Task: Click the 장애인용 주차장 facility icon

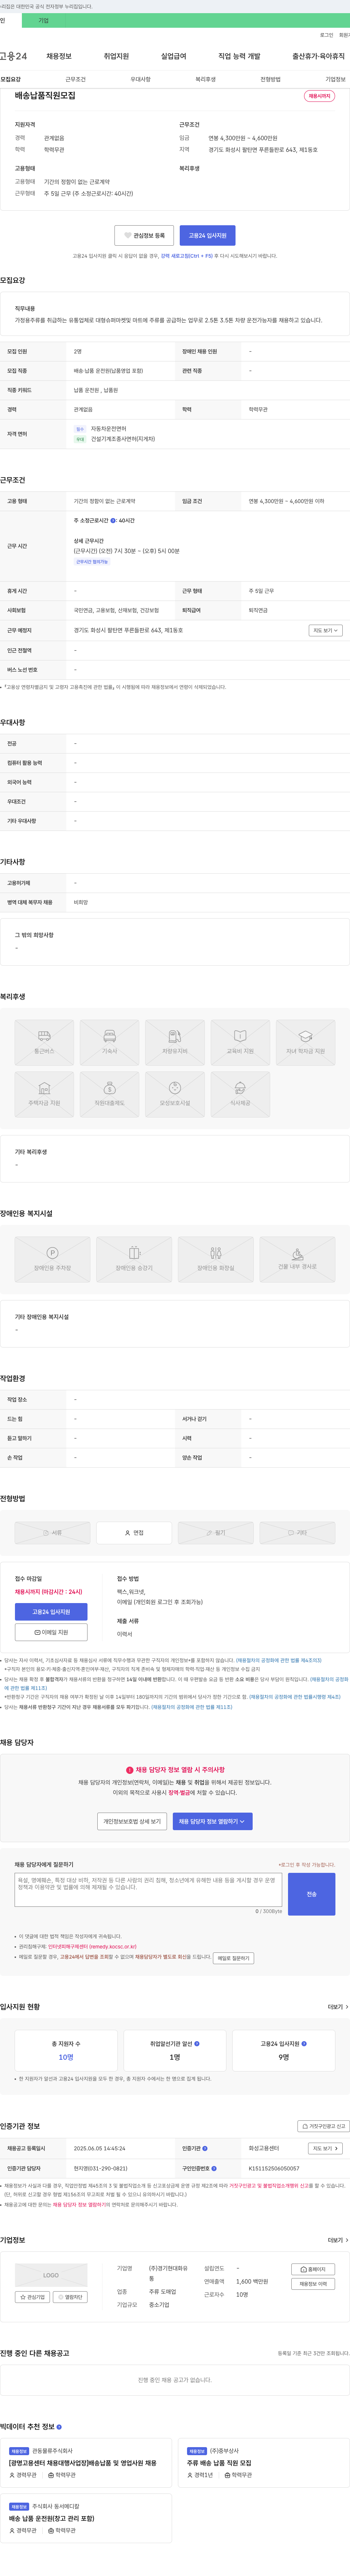Action: pyautogui.click(x=52, y=1259)
